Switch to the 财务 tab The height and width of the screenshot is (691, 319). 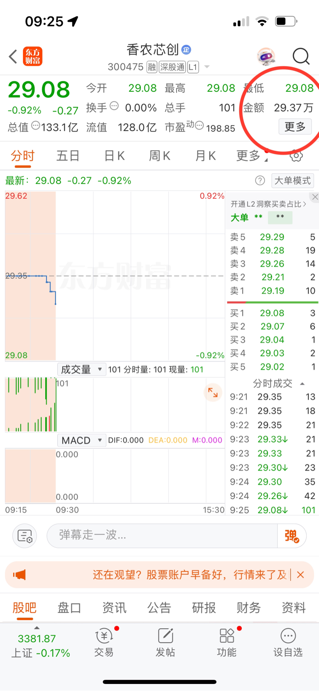pos(249,608)
